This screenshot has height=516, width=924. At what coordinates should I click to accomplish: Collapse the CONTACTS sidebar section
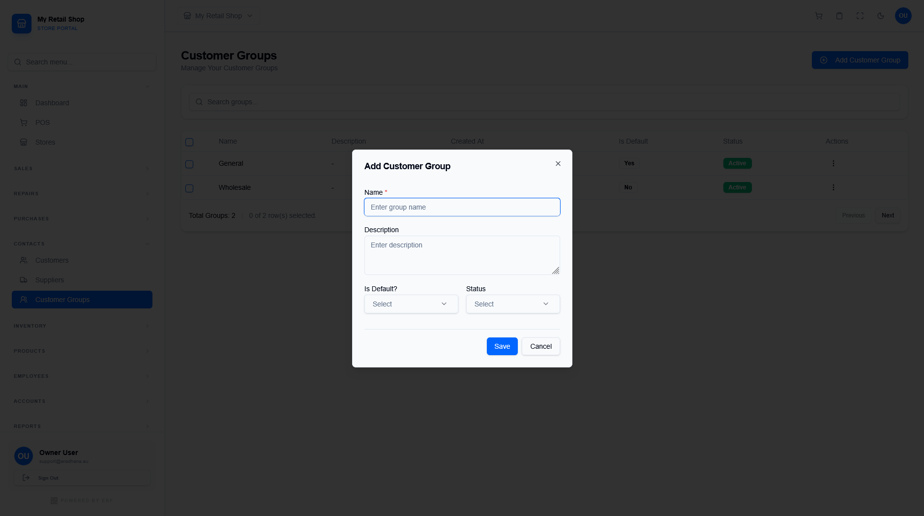pos(82,244)
